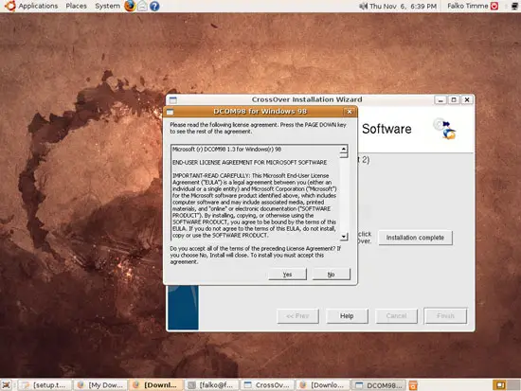Click the CrossOver Installation Wizard title bar
Image resolution: width=521 pixels, height=391 pixels.
click(x=306, y=99)
